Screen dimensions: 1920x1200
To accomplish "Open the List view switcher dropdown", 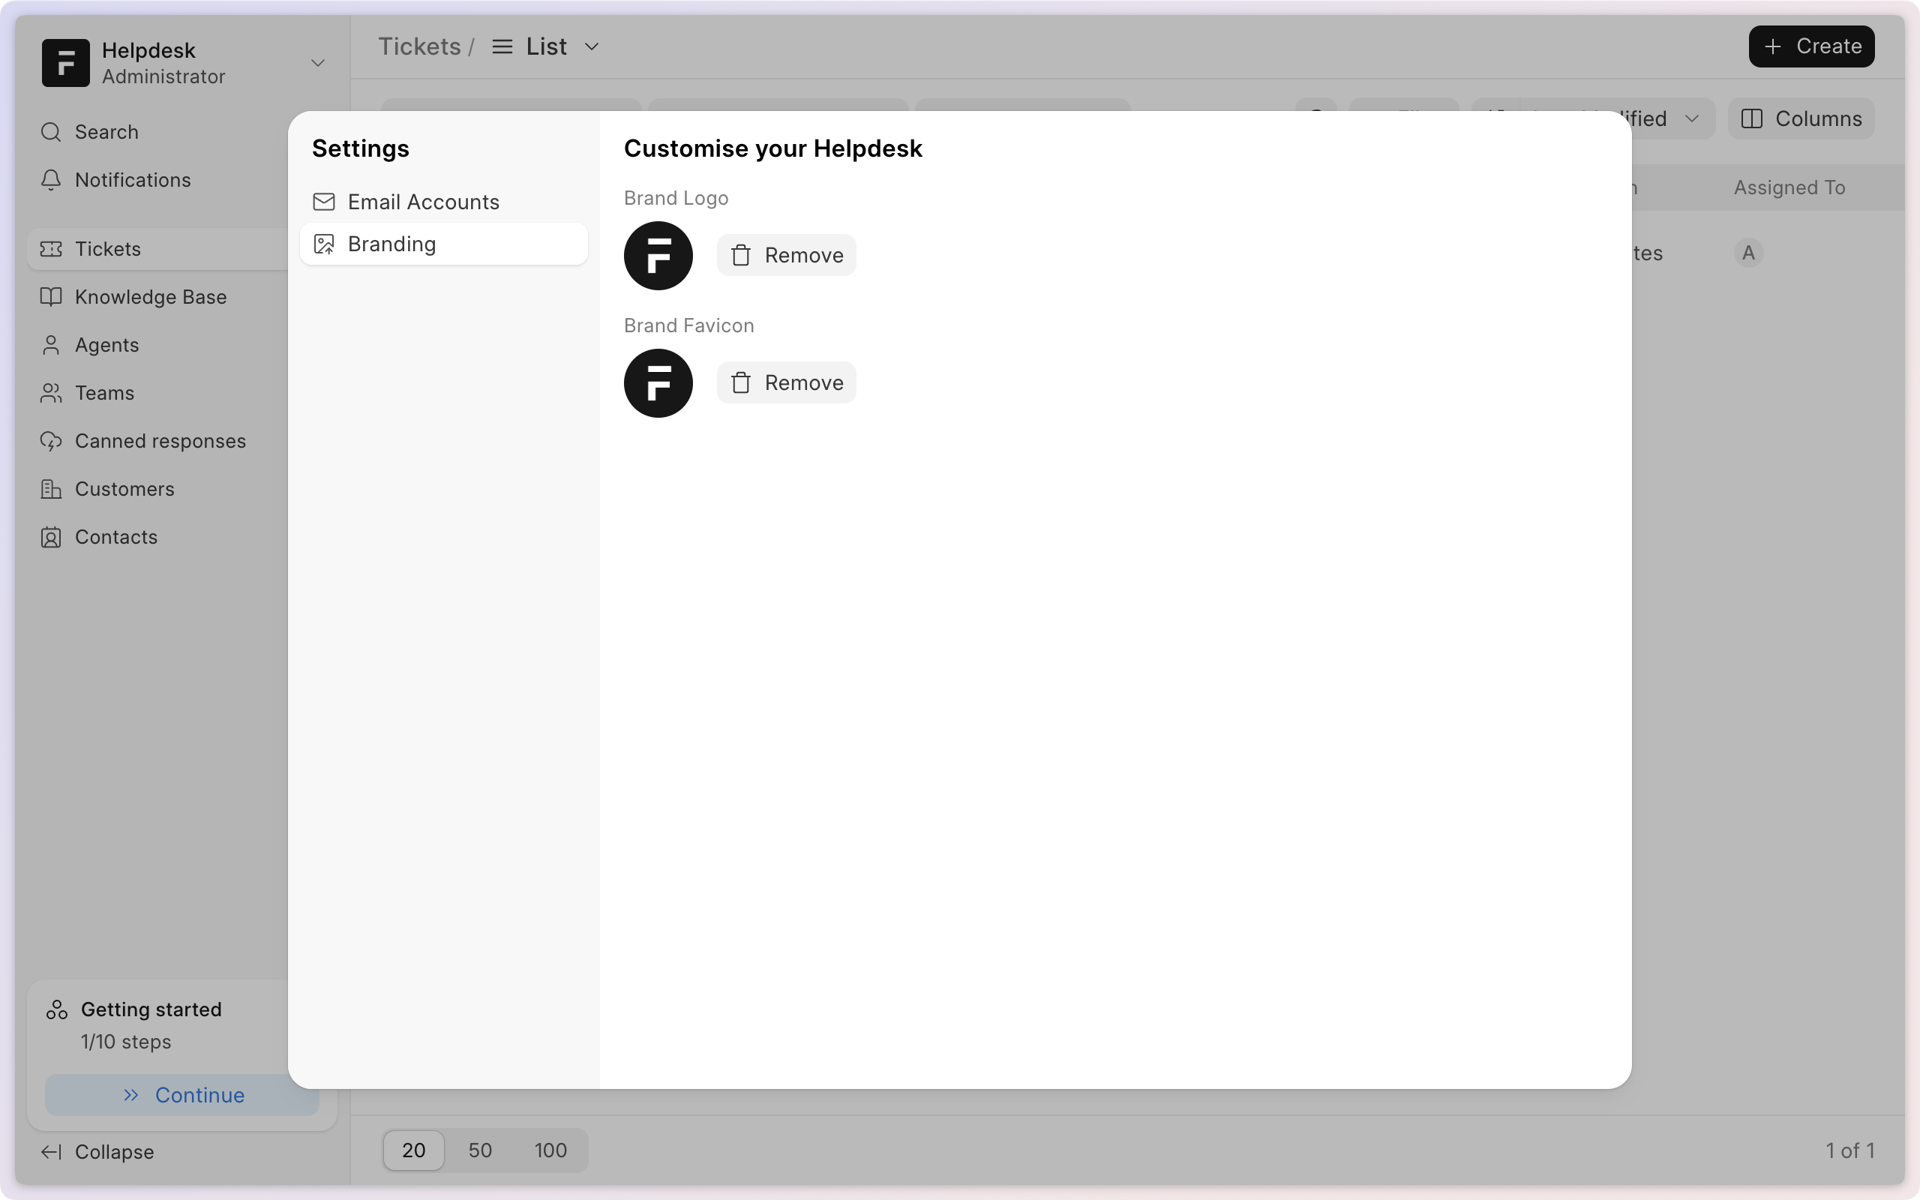I will click(x=591, y=46).
